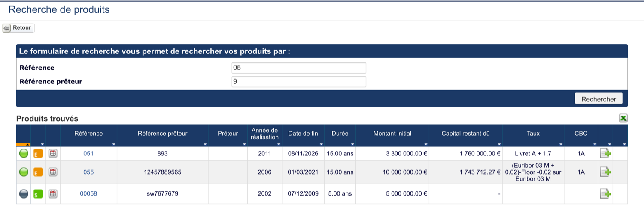This screenshot has width=644, height=211.
Task: Click Référence prêteur column header
Action: (x=162, y=134)
